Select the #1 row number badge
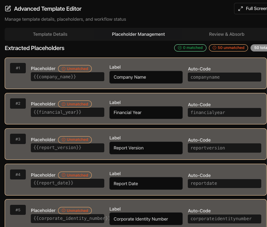Viewport: 267px width, 227px height. pyautogui.click(x=18, y=68)
